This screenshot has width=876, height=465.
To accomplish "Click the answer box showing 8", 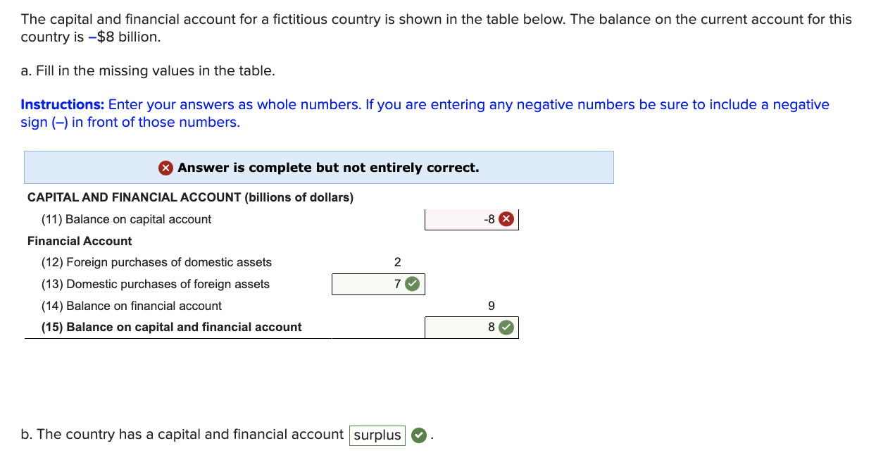I will (x=465, y=326).
